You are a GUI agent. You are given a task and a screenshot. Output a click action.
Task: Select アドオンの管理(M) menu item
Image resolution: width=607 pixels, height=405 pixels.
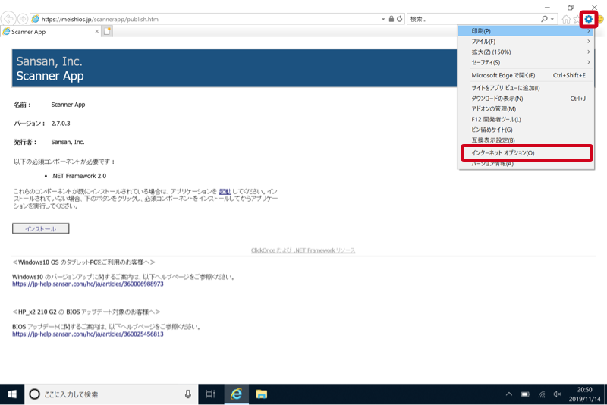(493, 109)
